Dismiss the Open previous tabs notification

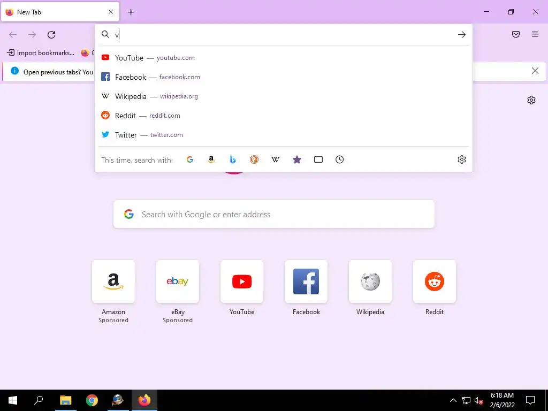(535, 71)
